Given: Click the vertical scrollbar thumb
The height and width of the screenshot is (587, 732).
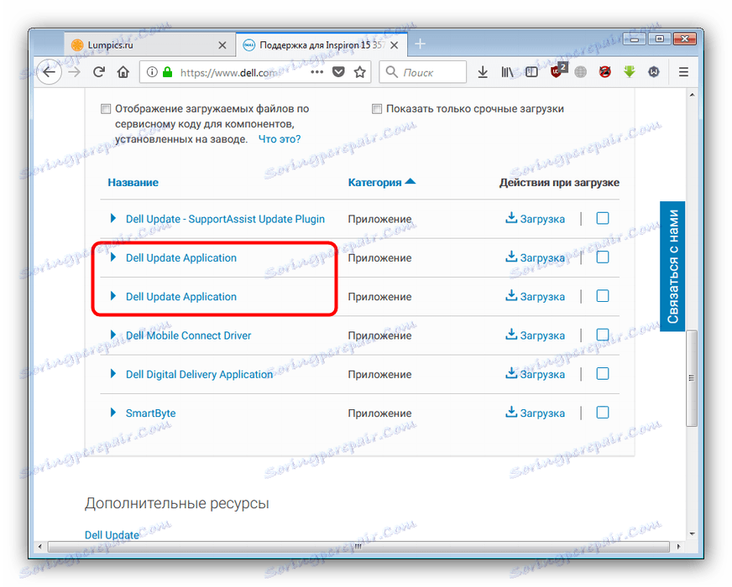Looking at the screenshot, I should pos(692,378).
